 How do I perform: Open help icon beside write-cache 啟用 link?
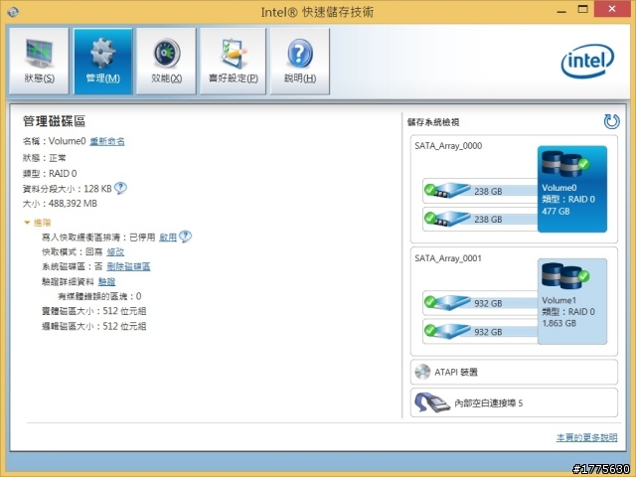tap(186, 237)
